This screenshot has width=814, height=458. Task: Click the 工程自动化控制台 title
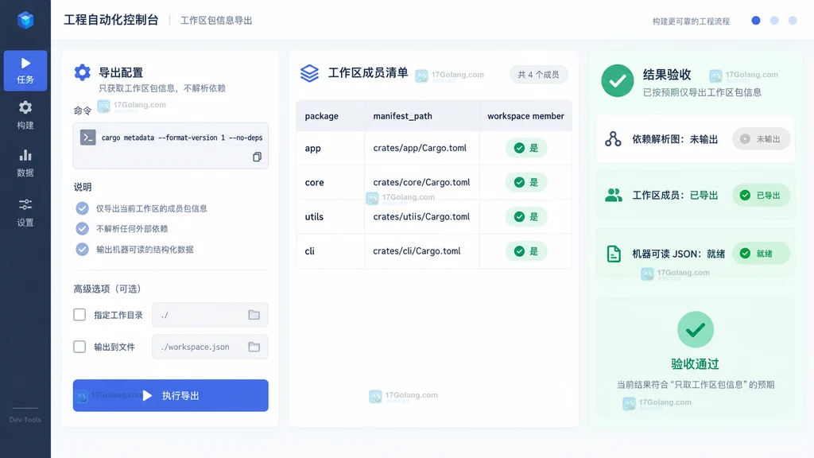[x=111, y=20]
